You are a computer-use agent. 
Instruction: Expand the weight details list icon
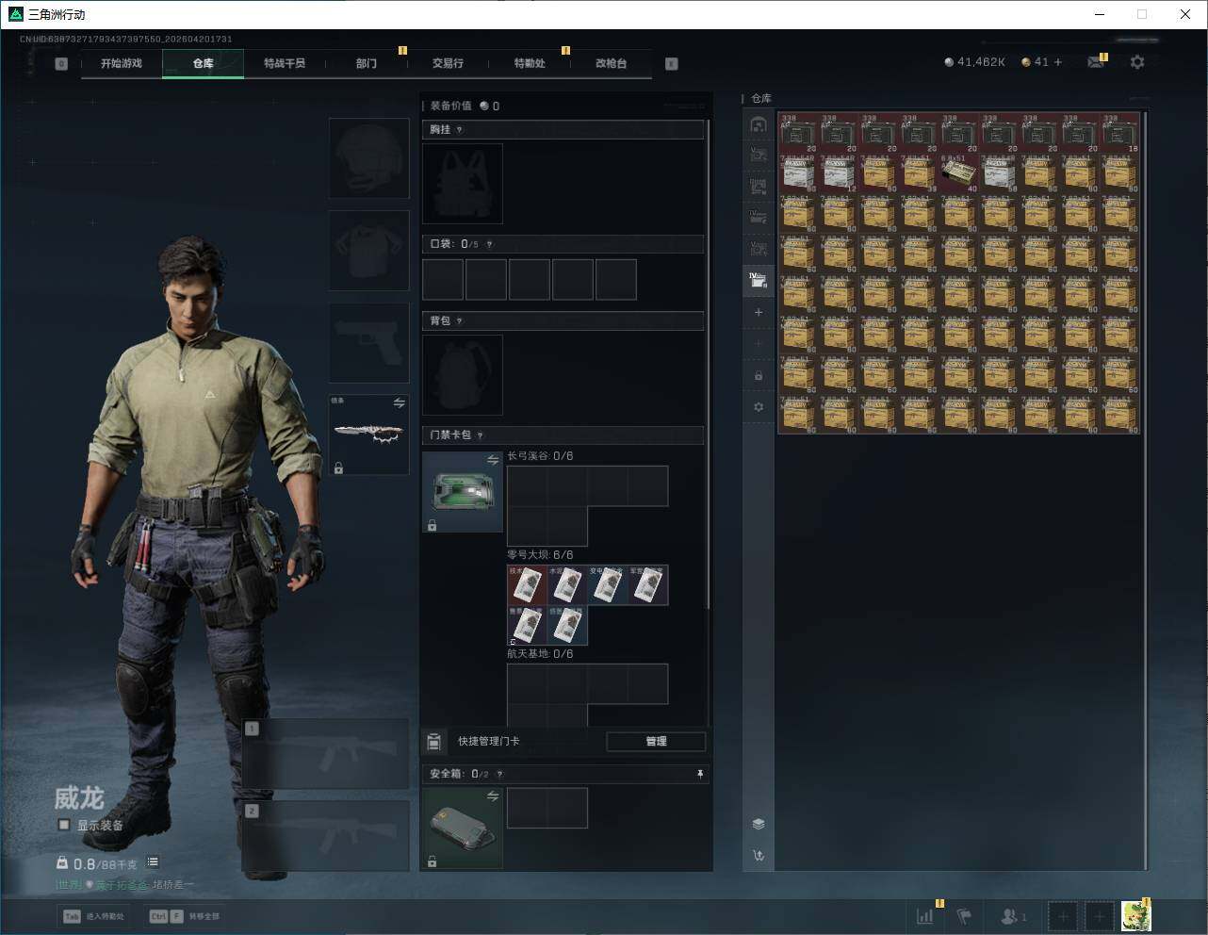pyautogui.click(x=153, y=862)
